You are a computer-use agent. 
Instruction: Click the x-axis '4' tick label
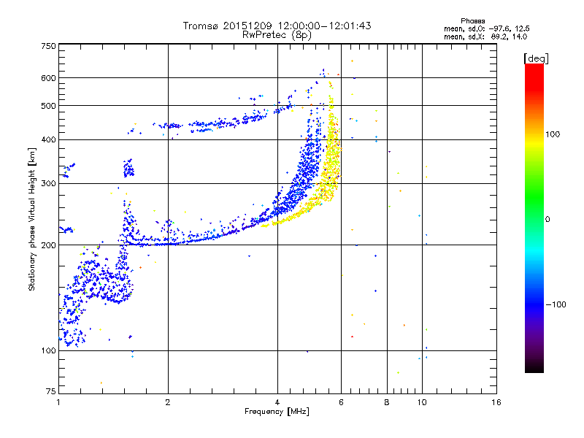(277, 402)
